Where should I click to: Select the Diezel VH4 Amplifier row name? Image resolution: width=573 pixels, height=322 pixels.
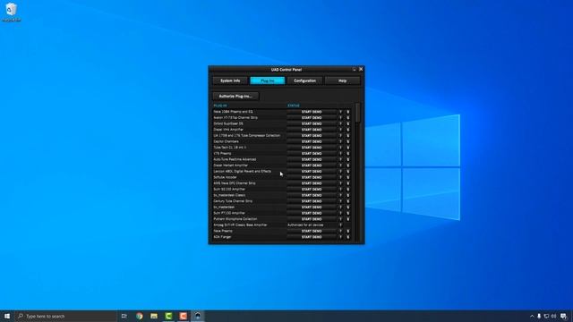coord(228,130)
